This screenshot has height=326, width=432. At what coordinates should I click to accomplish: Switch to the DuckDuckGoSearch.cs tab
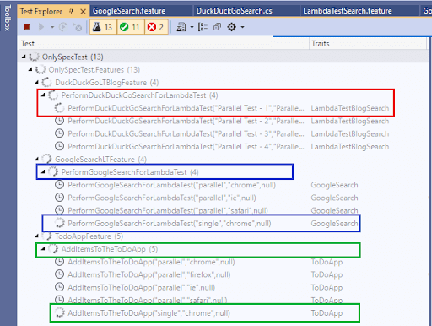tap(235, 11)
